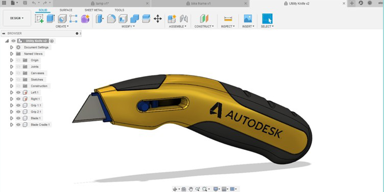Viewport: 384px width, 192px height.
Task: Activate the Utility Knife v2 radio button
Action: coord(52,41)
